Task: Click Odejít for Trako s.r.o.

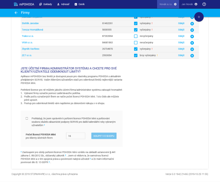Action: [181, 36]
